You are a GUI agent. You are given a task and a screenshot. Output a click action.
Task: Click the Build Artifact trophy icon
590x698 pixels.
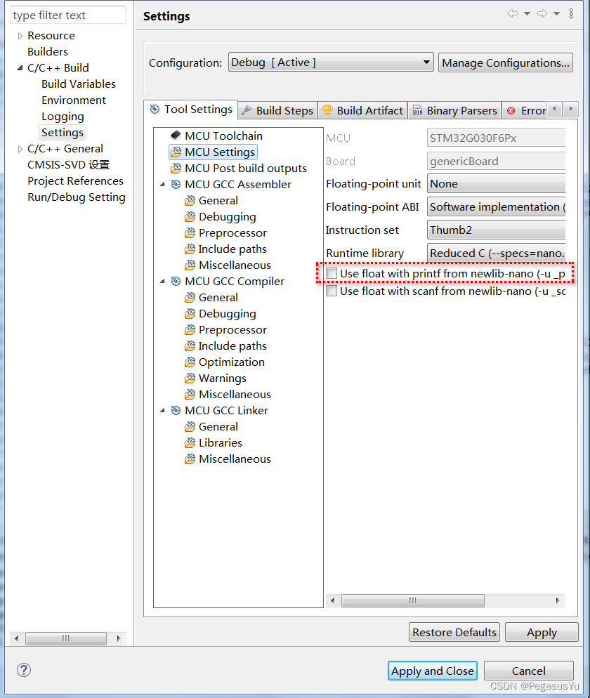[x=327, y=110]
